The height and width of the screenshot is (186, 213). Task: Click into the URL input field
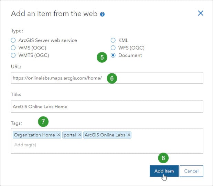coord(107,78)
